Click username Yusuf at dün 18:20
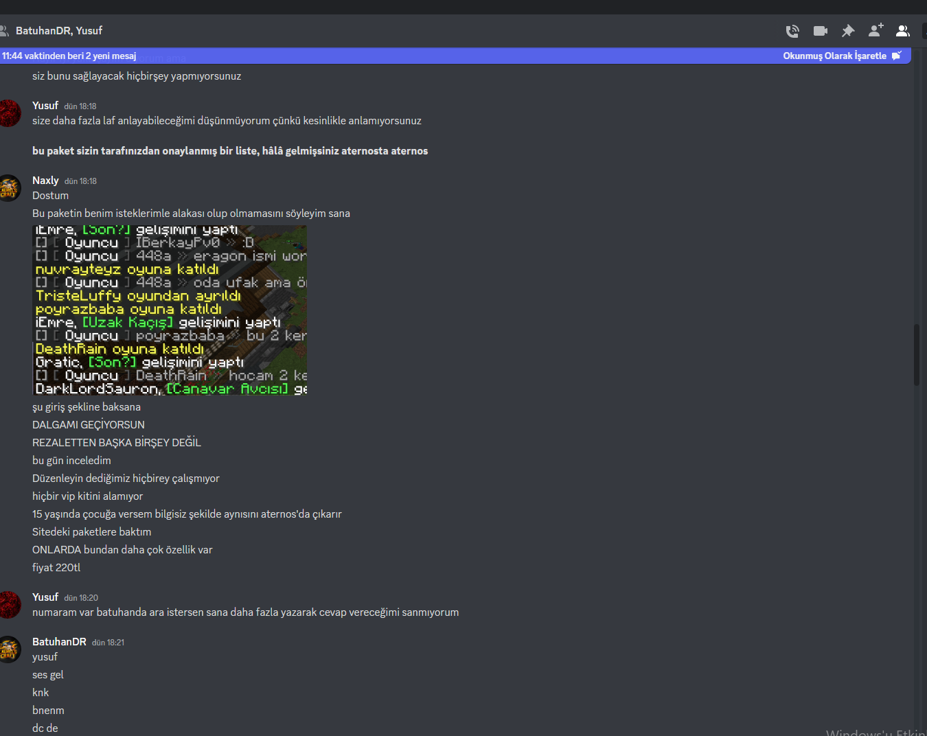This screenshot has width=927, height=736. [45, 597]
